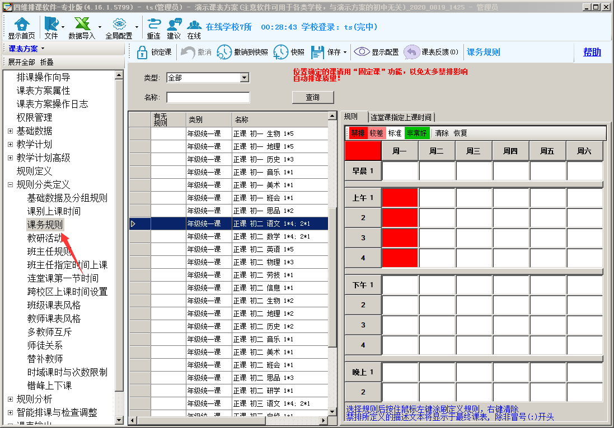Open the 建议 suggestion icon

click(x=174, y=25)
